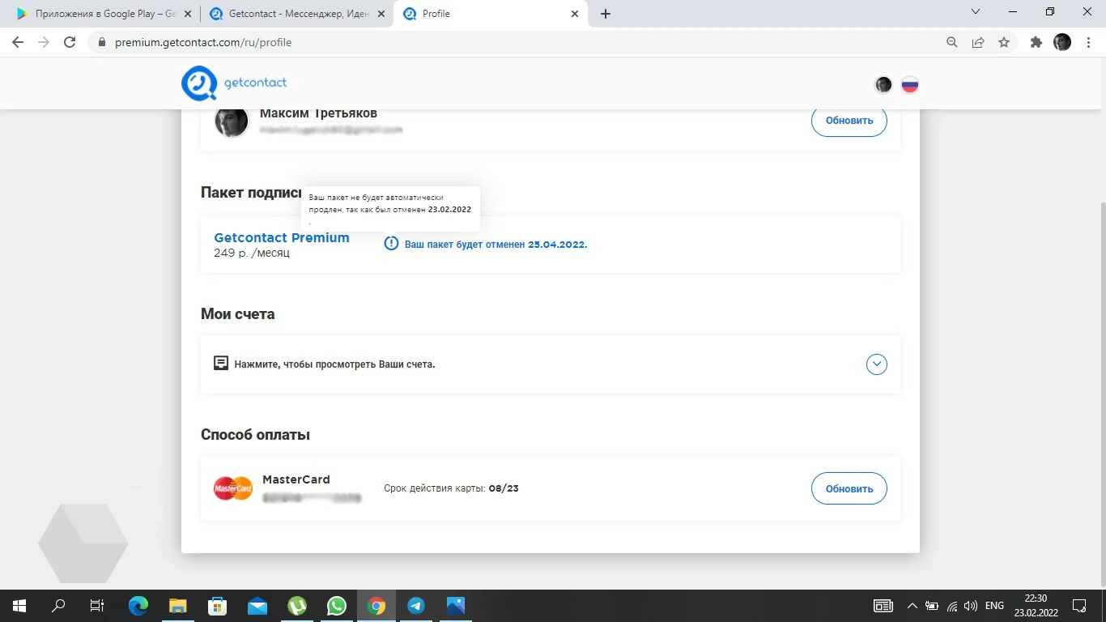Click the info icon beside cancellation notice
This screenshot has height=622, width=1106.
391,243
